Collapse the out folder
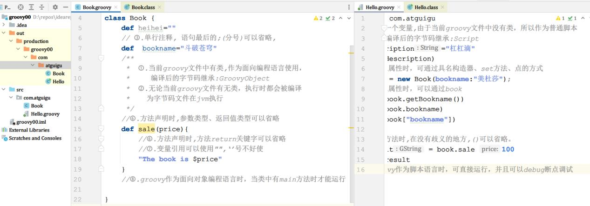590x206 pixels. click(4, 33)
